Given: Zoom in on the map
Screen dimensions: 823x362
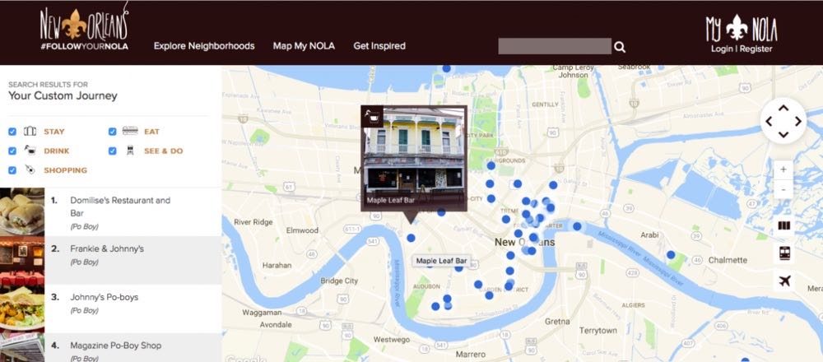Looking at the screenshot, I should [x=783, y=170].
